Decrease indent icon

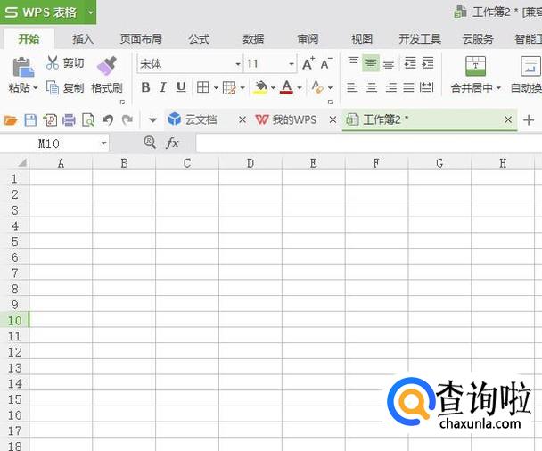coord(410,63)
